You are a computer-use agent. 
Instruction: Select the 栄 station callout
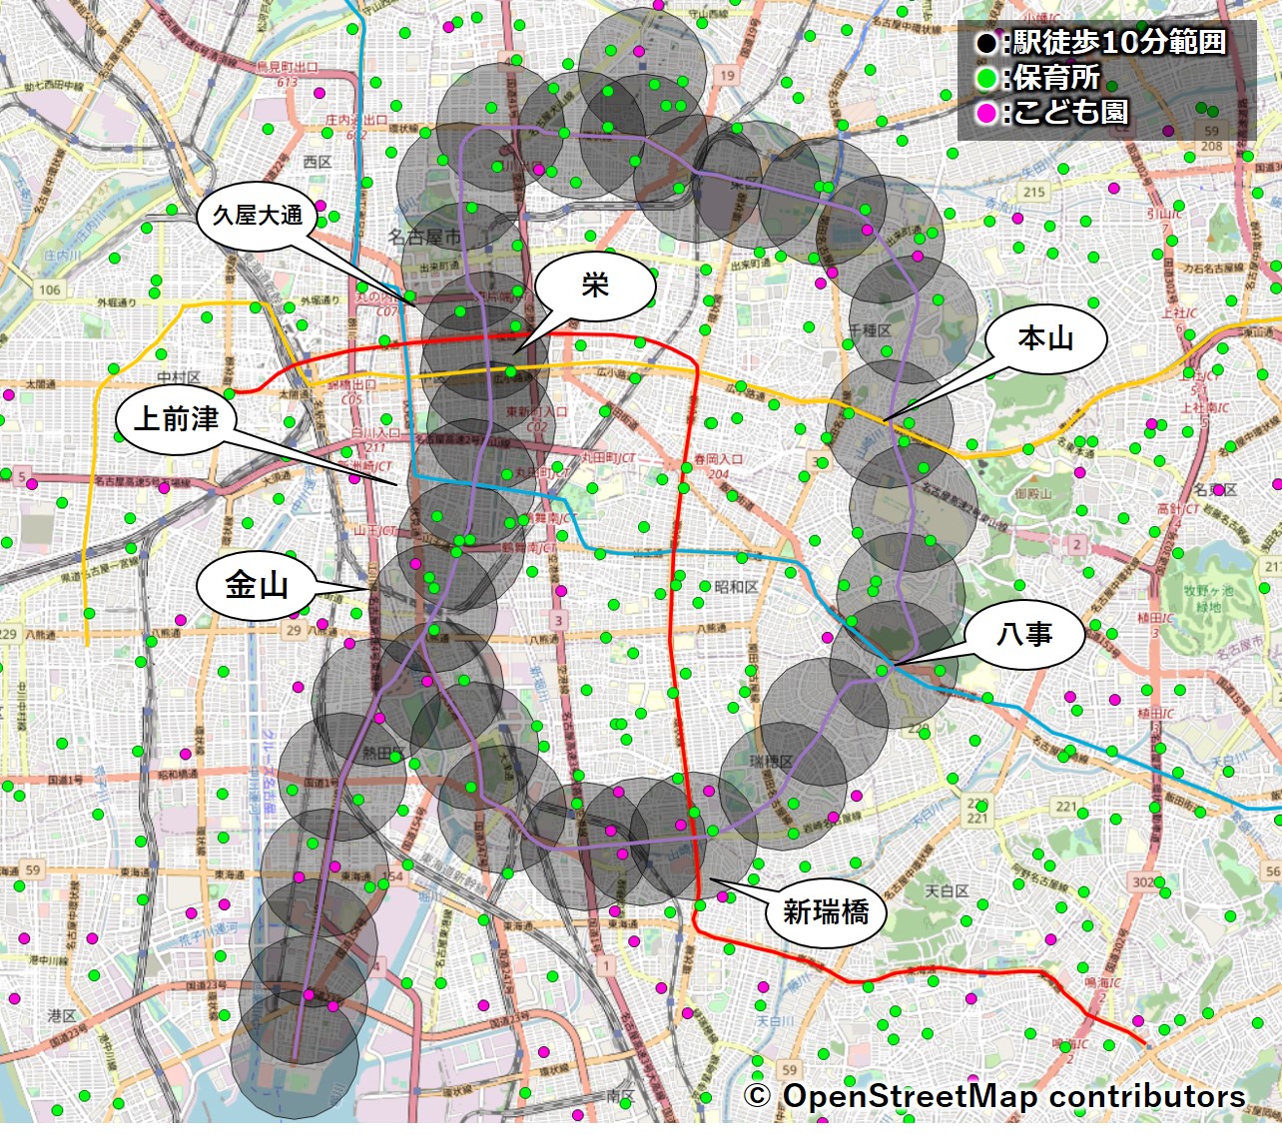(595, 287)
